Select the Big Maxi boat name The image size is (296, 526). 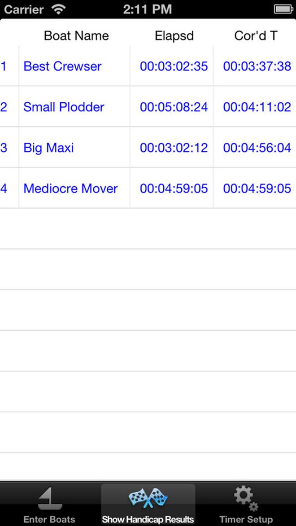click(x=48, y=148)
